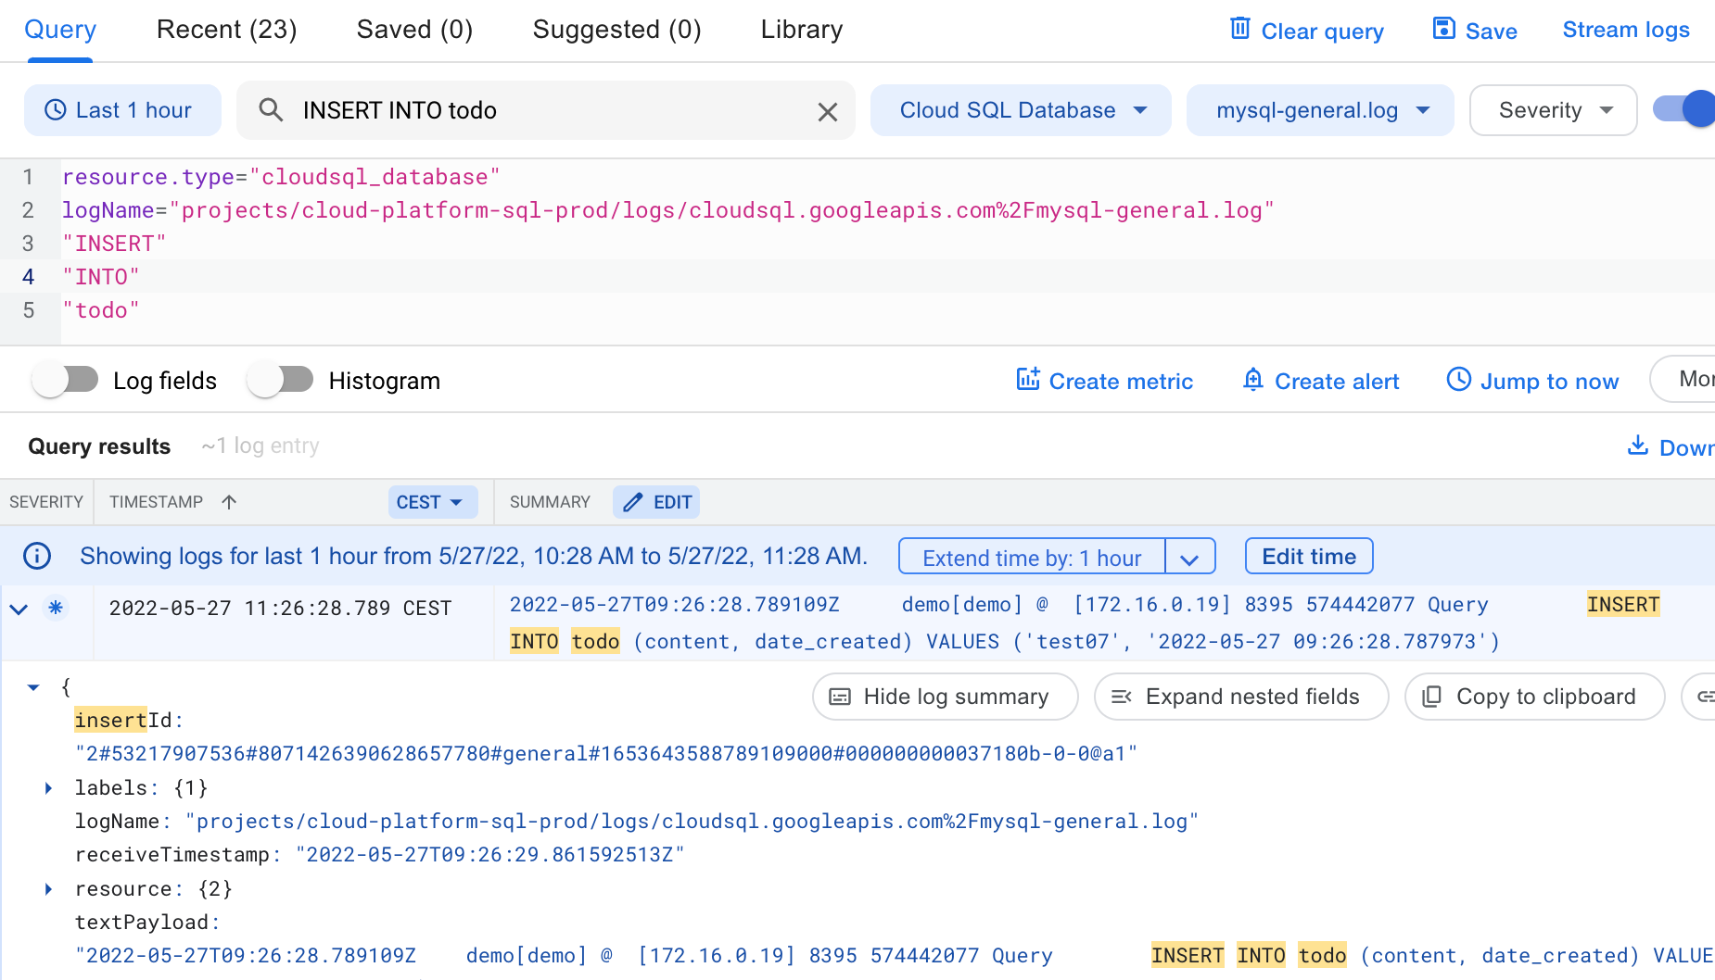Collapse the expanded log entry row chevron
This screenshot has width=1715, height=980.
[x=19, y=609]
